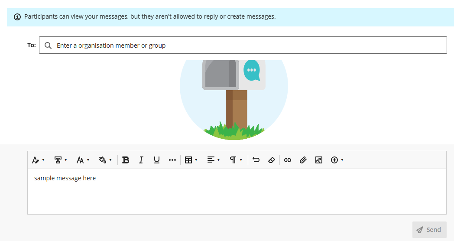Click the undo icon
Viewport: 454px width, 241px height.
256,160
